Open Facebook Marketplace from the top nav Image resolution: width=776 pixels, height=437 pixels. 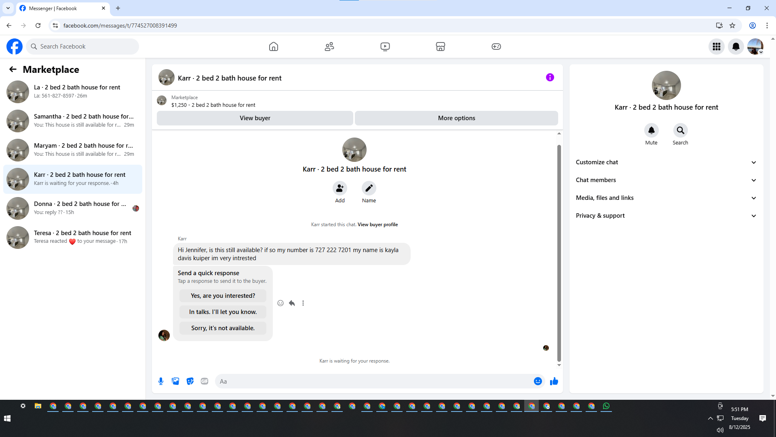tap(441, 47)
